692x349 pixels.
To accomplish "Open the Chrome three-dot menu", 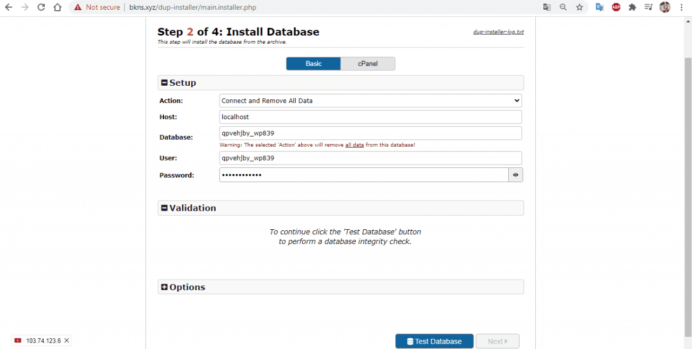I will point(681,7).
